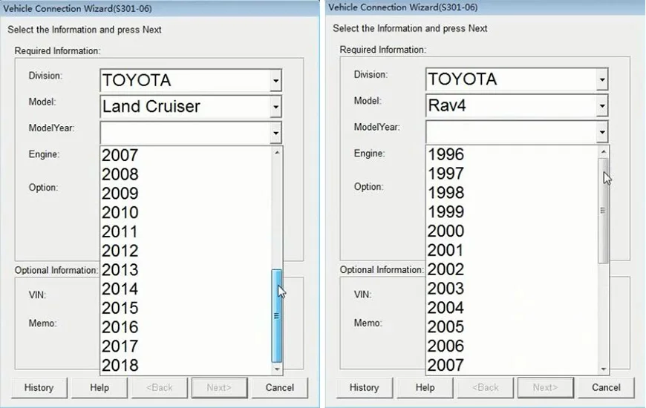Select 2013 in Land Cruiser year list
This screenshot has height=408, width=646.
tap(186, 270)
